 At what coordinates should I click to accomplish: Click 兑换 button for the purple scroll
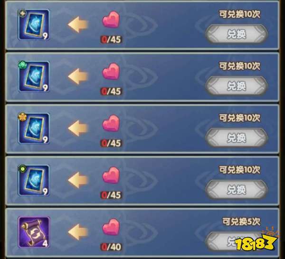[237, 241]
